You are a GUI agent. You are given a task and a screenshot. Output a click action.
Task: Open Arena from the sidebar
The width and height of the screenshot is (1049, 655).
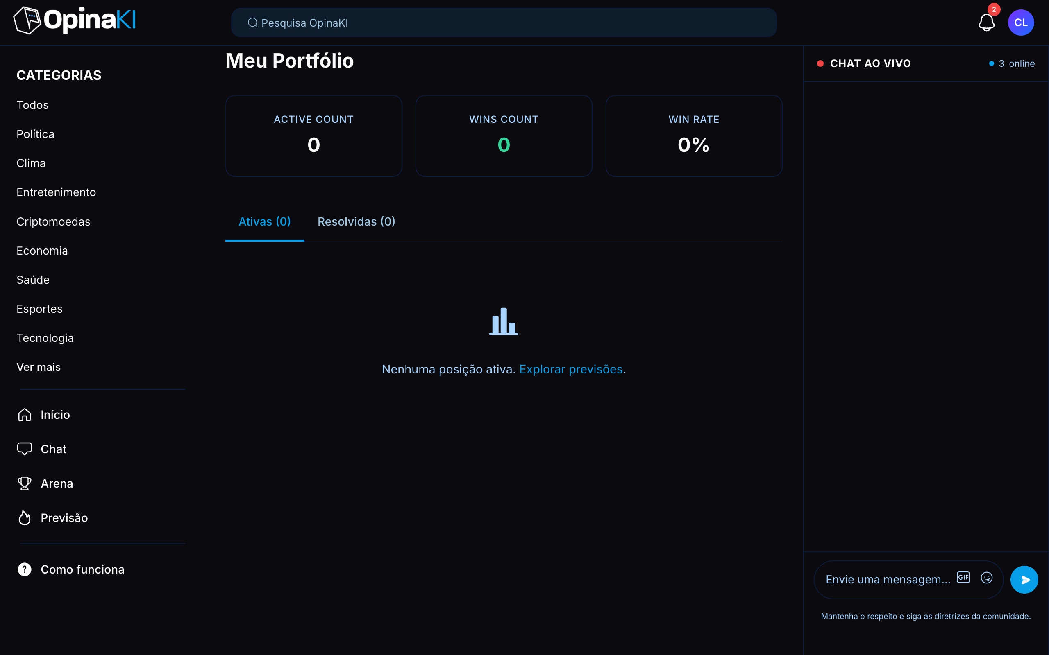tap(57, 483)
